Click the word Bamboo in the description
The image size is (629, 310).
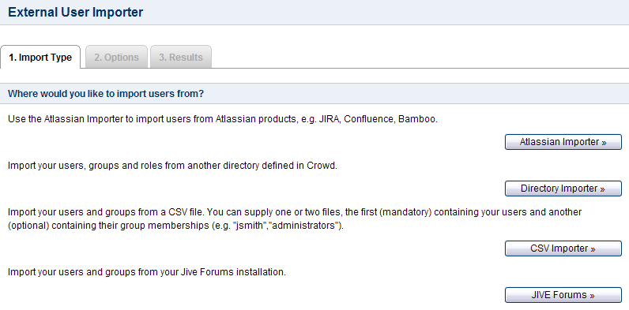pyautogui.click(x=417, y=119)
